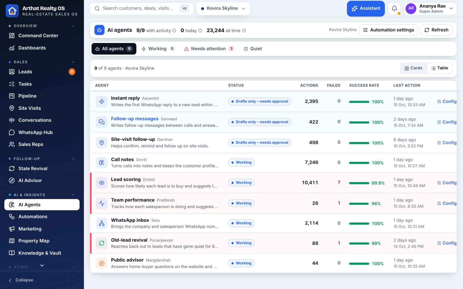Collapse the Overview sidebar section
This screenshot has height=289, width=463.
pos(73,26)
